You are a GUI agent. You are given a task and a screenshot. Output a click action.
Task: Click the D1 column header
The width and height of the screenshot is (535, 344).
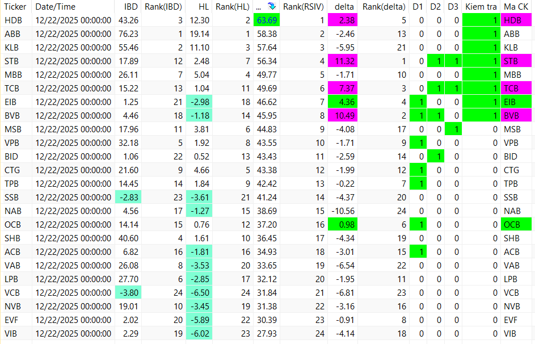(x=418, y=6)
